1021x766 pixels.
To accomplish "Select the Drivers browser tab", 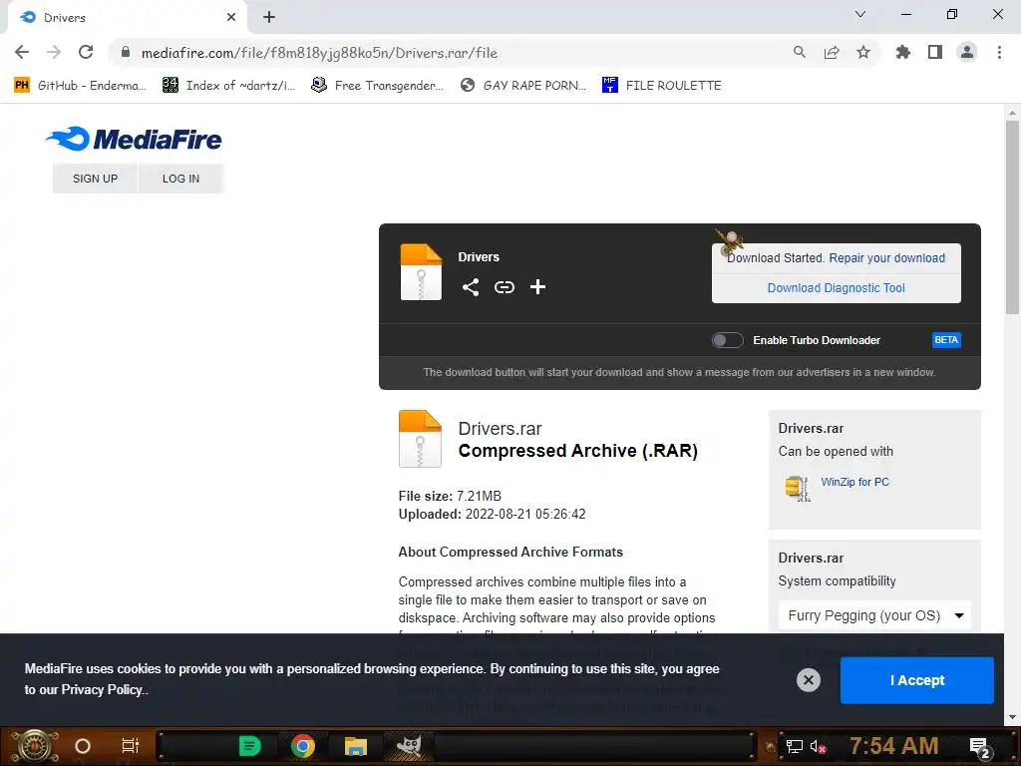I will tap(127, 18).
